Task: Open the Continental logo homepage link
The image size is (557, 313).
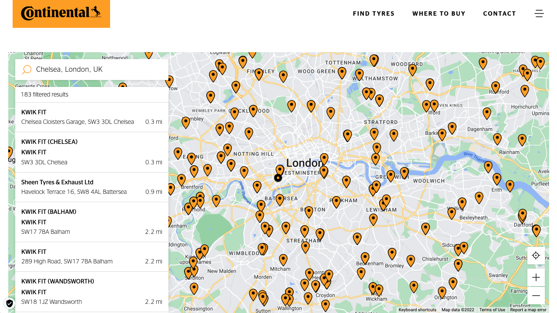Action: point(61,13)
